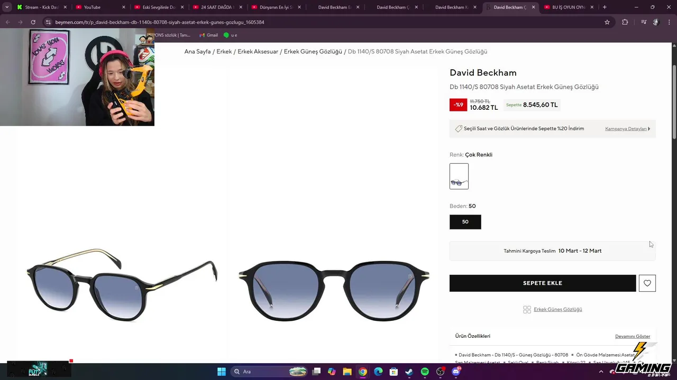Open the Extensions puzzle icon

(625, 22)
